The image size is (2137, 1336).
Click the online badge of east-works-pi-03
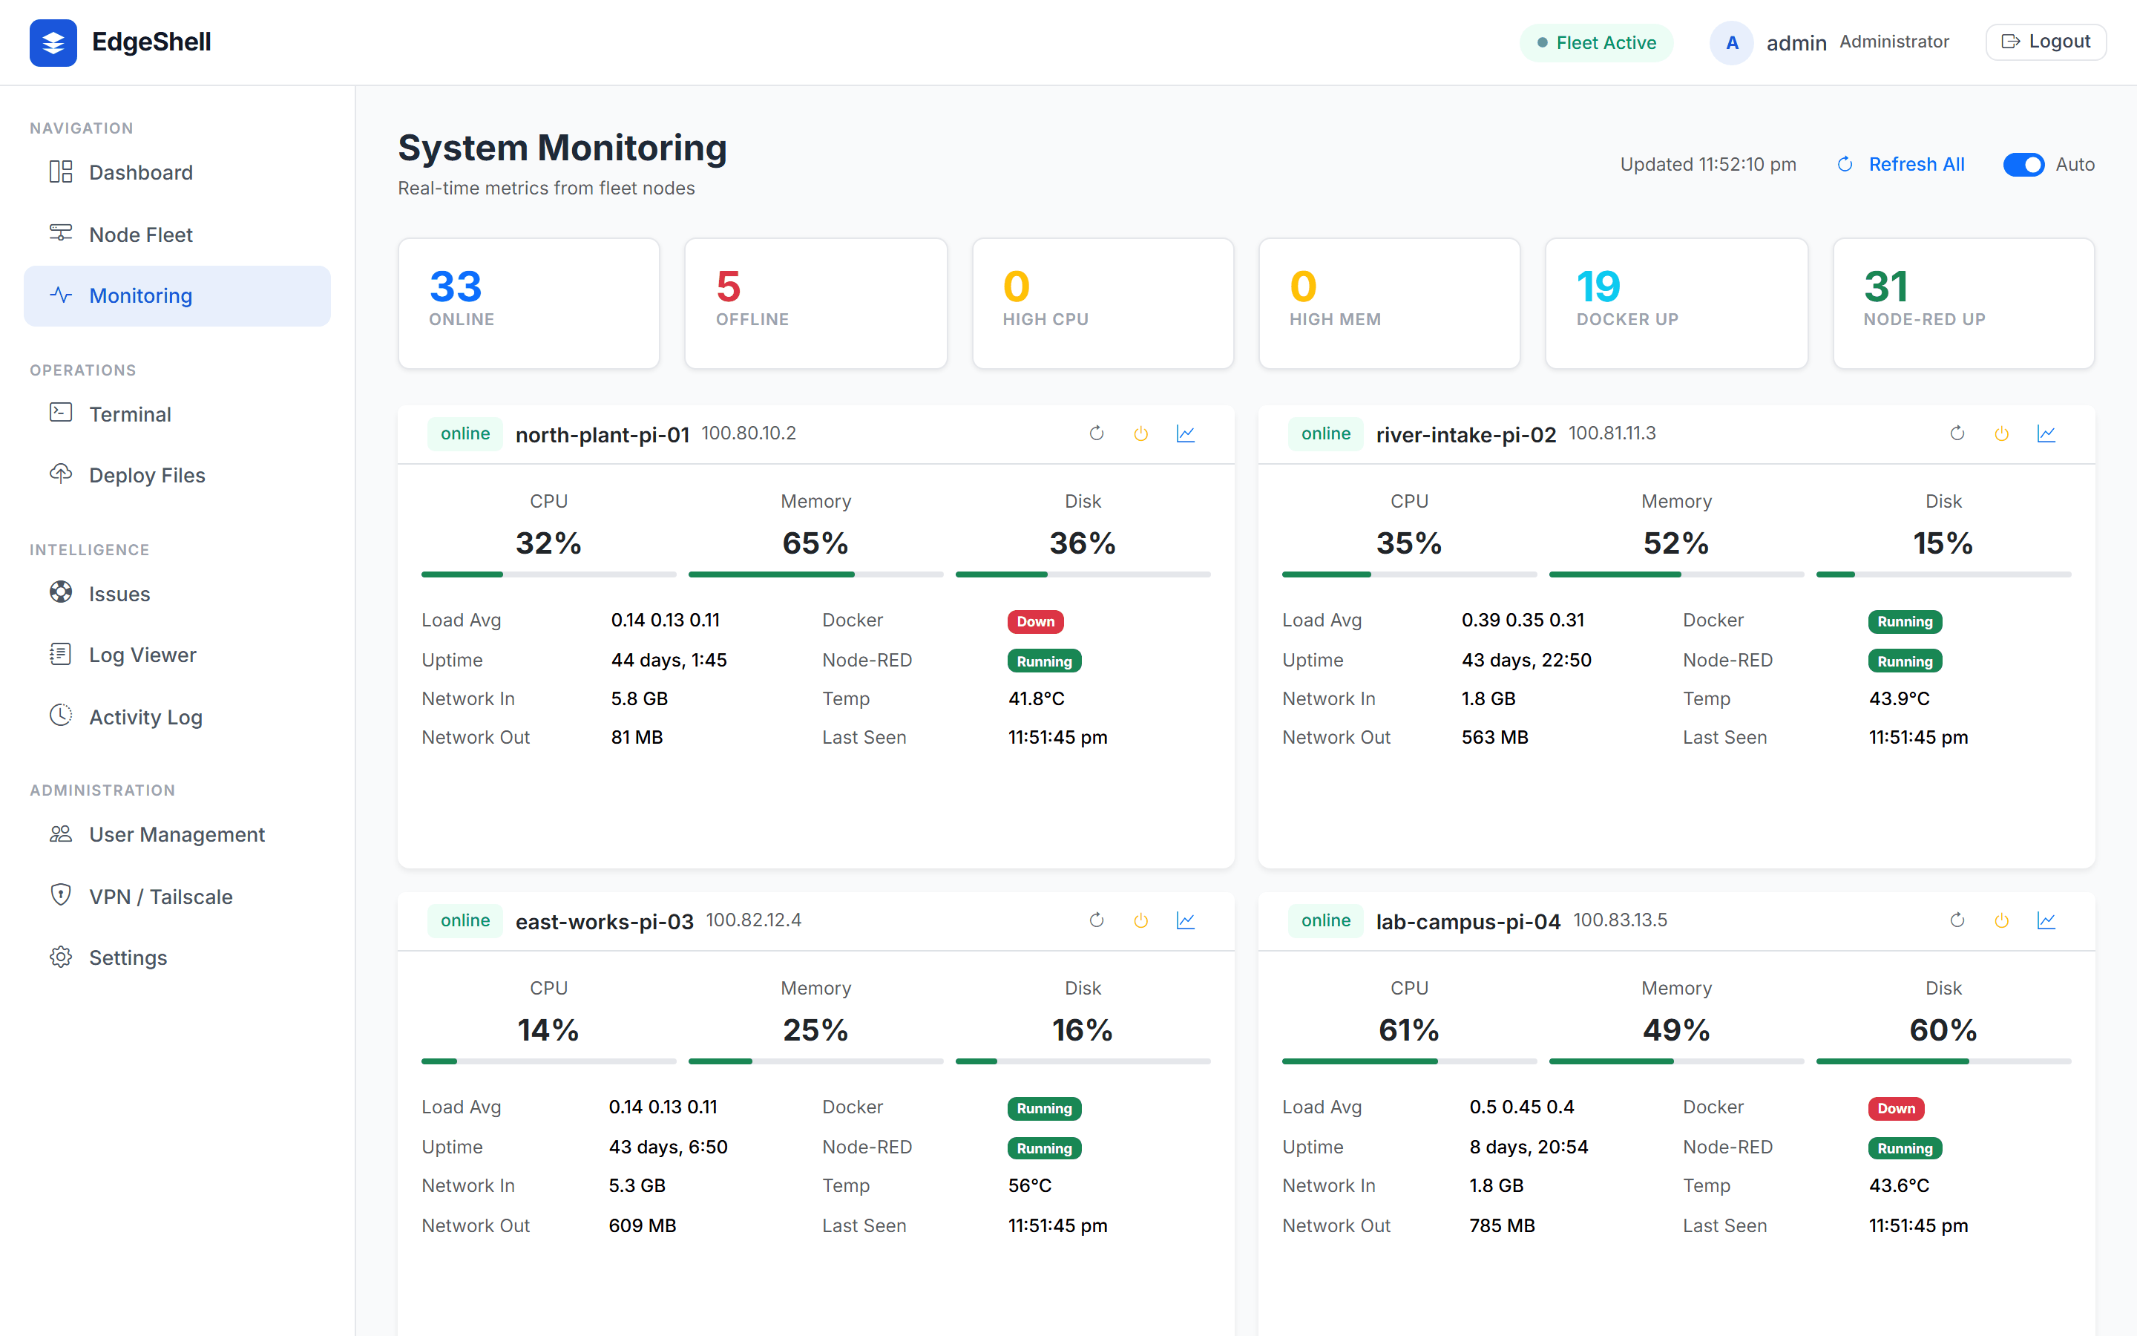pyautogui.click(x=465, y=920)
